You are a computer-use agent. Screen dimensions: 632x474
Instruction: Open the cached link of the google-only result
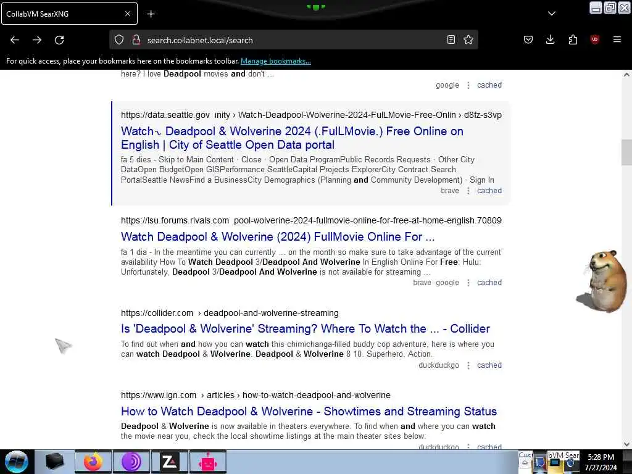489,85
